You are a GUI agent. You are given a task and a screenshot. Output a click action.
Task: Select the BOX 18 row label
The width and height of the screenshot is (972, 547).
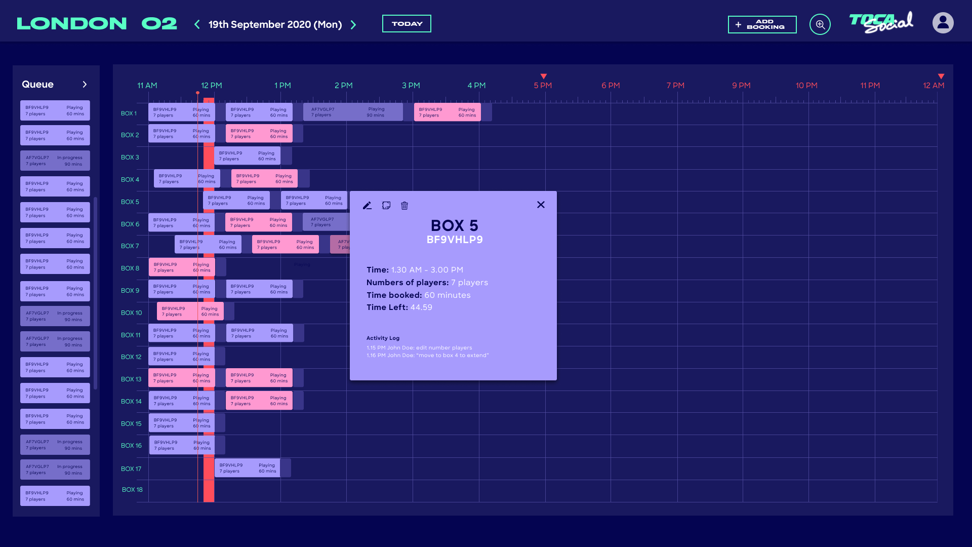(132, 490)
